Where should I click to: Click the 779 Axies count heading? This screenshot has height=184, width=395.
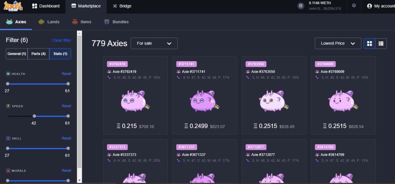109,43
